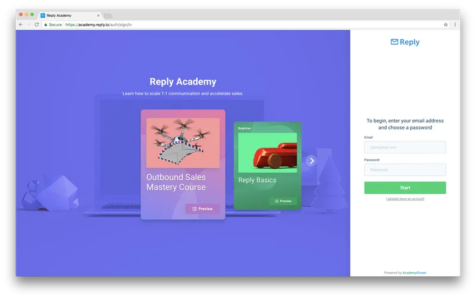476x299 pixels.
Task: Click the green Start button
Action: point(405,188)
